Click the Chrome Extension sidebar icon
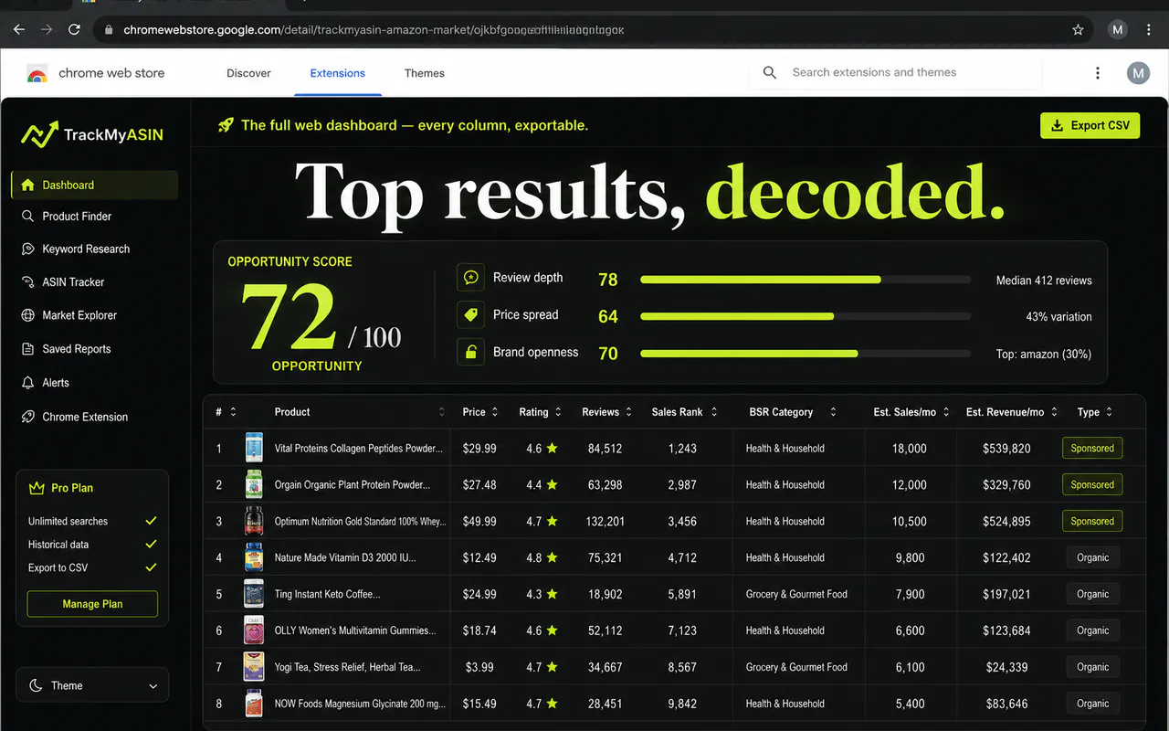 [27, 417]
